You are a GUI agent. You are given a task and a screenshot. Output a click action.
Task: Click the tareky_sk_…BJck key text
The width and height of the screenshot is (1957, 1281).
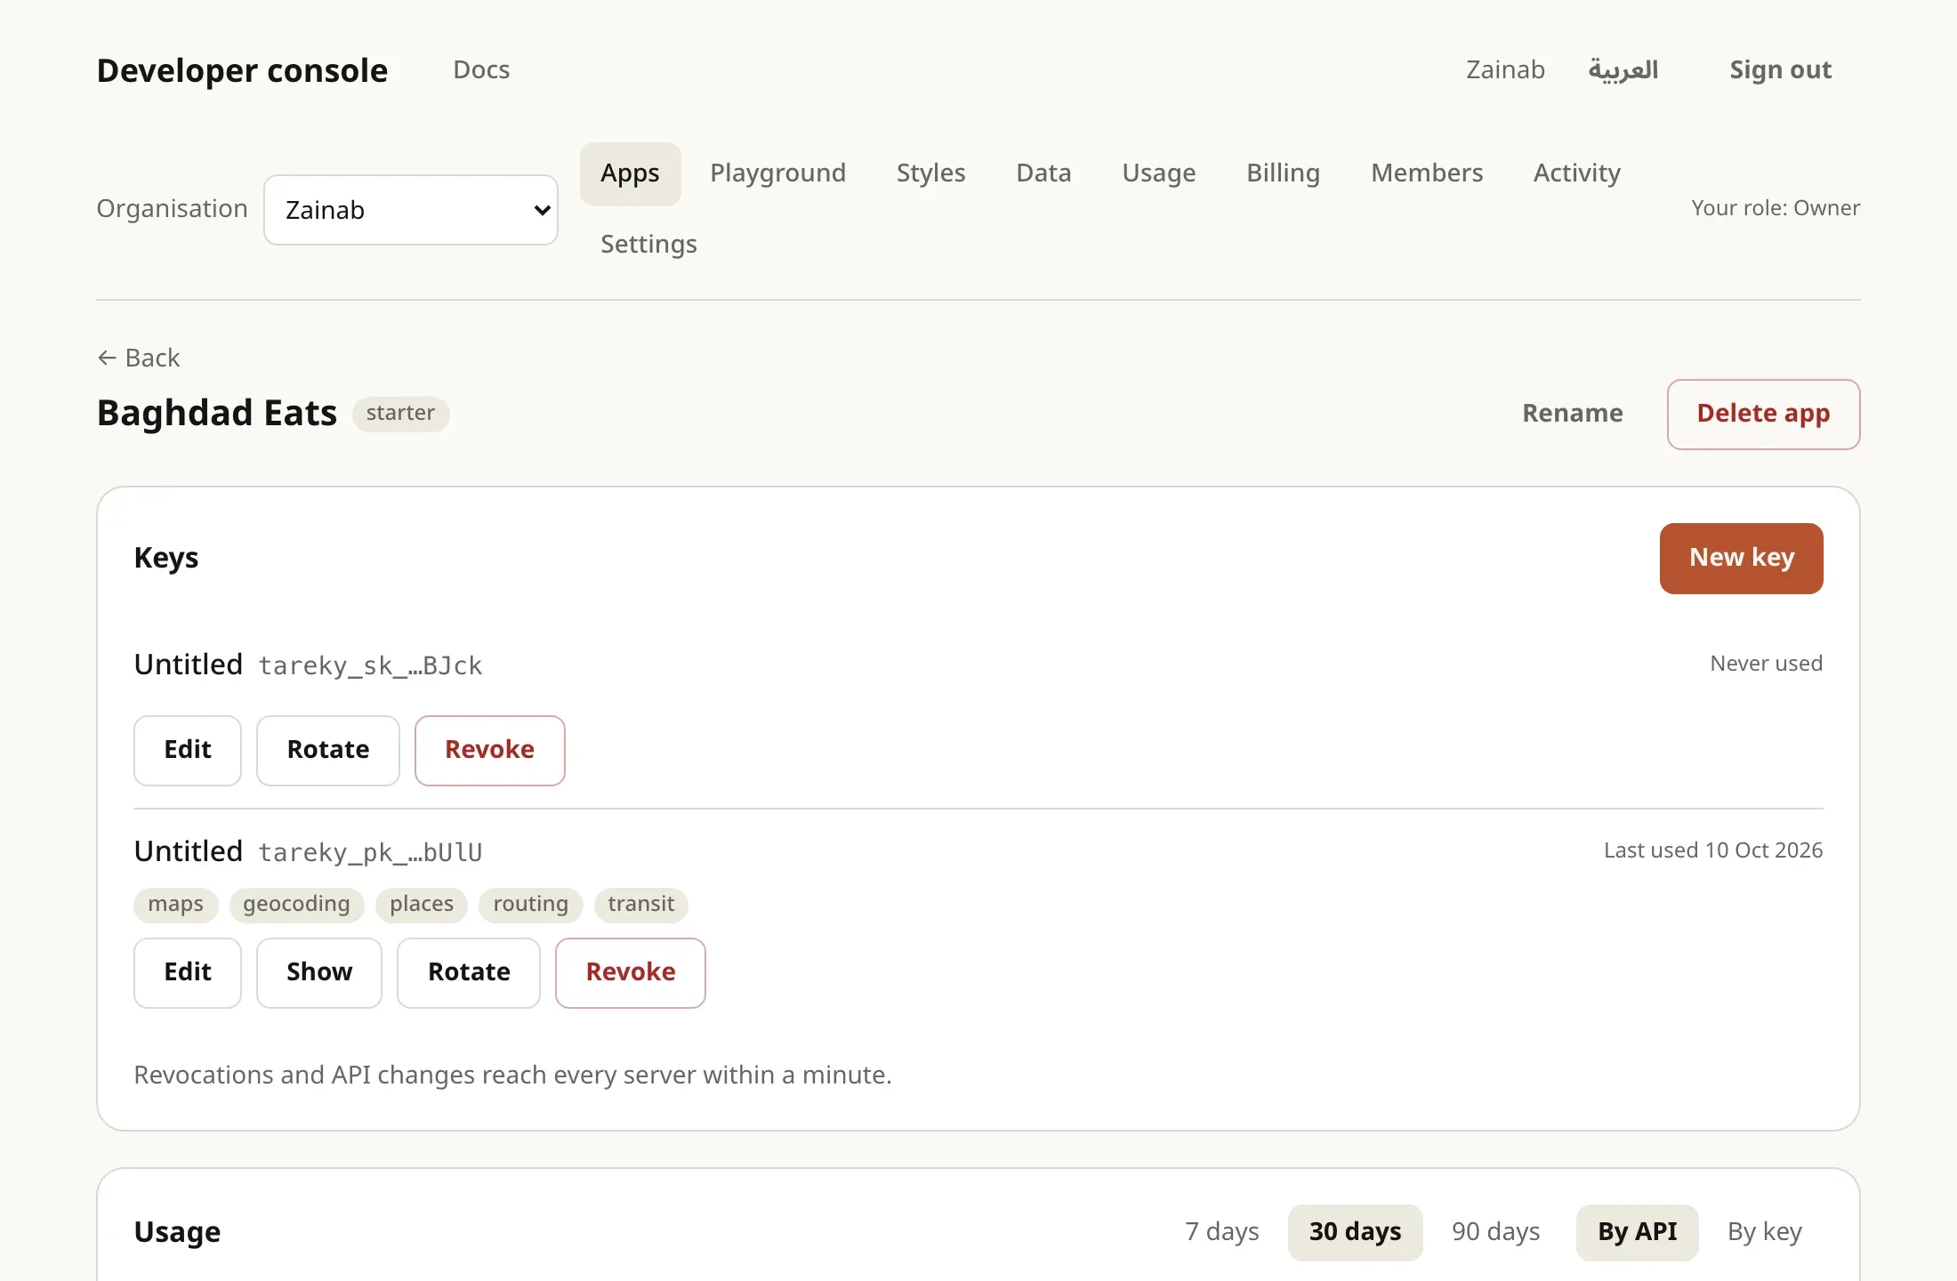pyautogui.click(x=370, y=665)
